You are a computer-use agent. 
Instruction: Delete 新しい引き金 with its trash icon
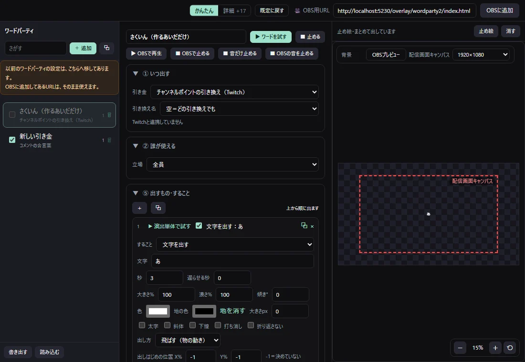(109, 140)
